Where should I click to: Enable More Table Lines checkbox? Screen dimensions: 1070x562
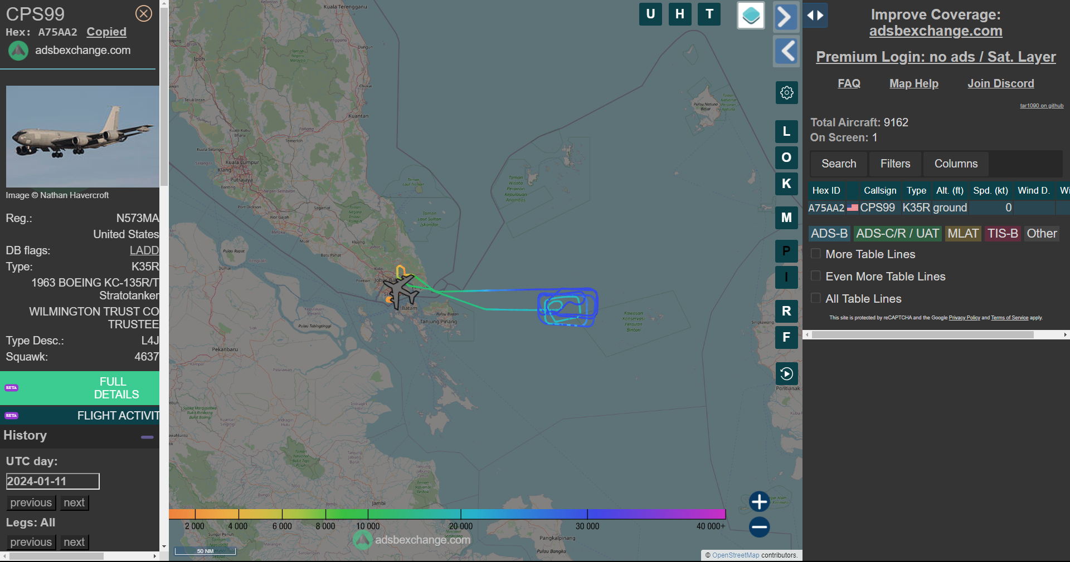tap(816, 254)
